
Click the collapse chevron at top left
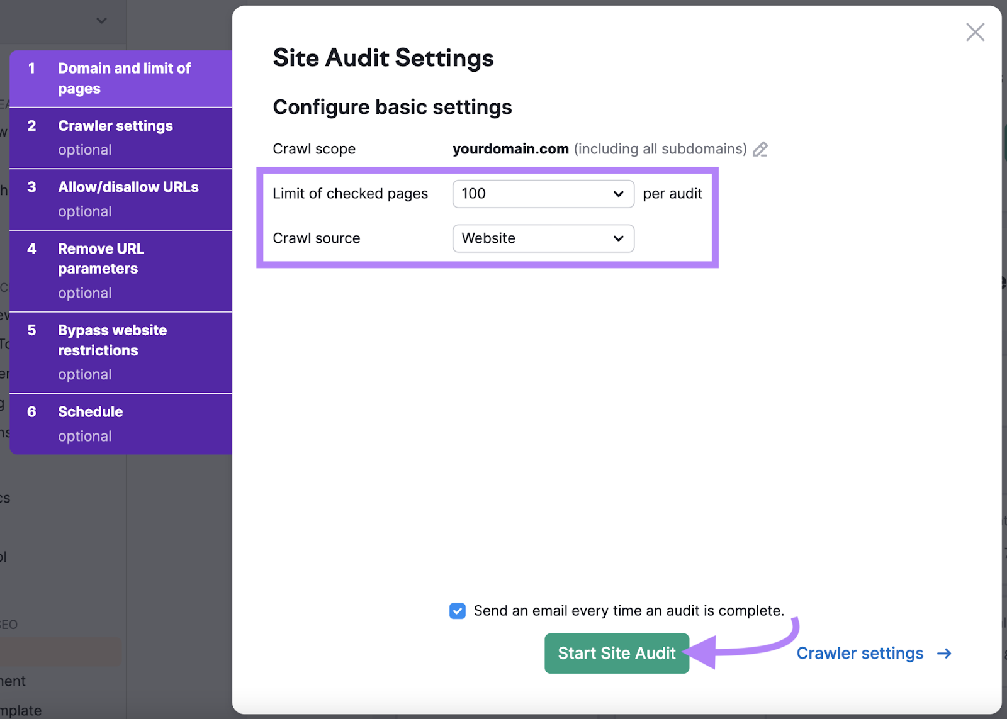click(x=101, y=20)
